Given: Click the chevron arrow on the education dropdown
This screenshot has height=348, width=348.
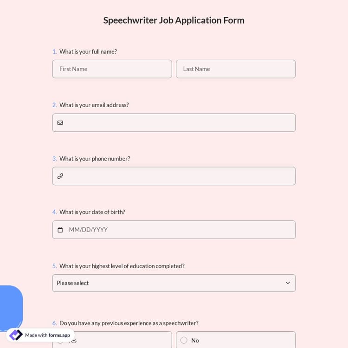Looking at the screenshot, I should click(x=288, y=283).
